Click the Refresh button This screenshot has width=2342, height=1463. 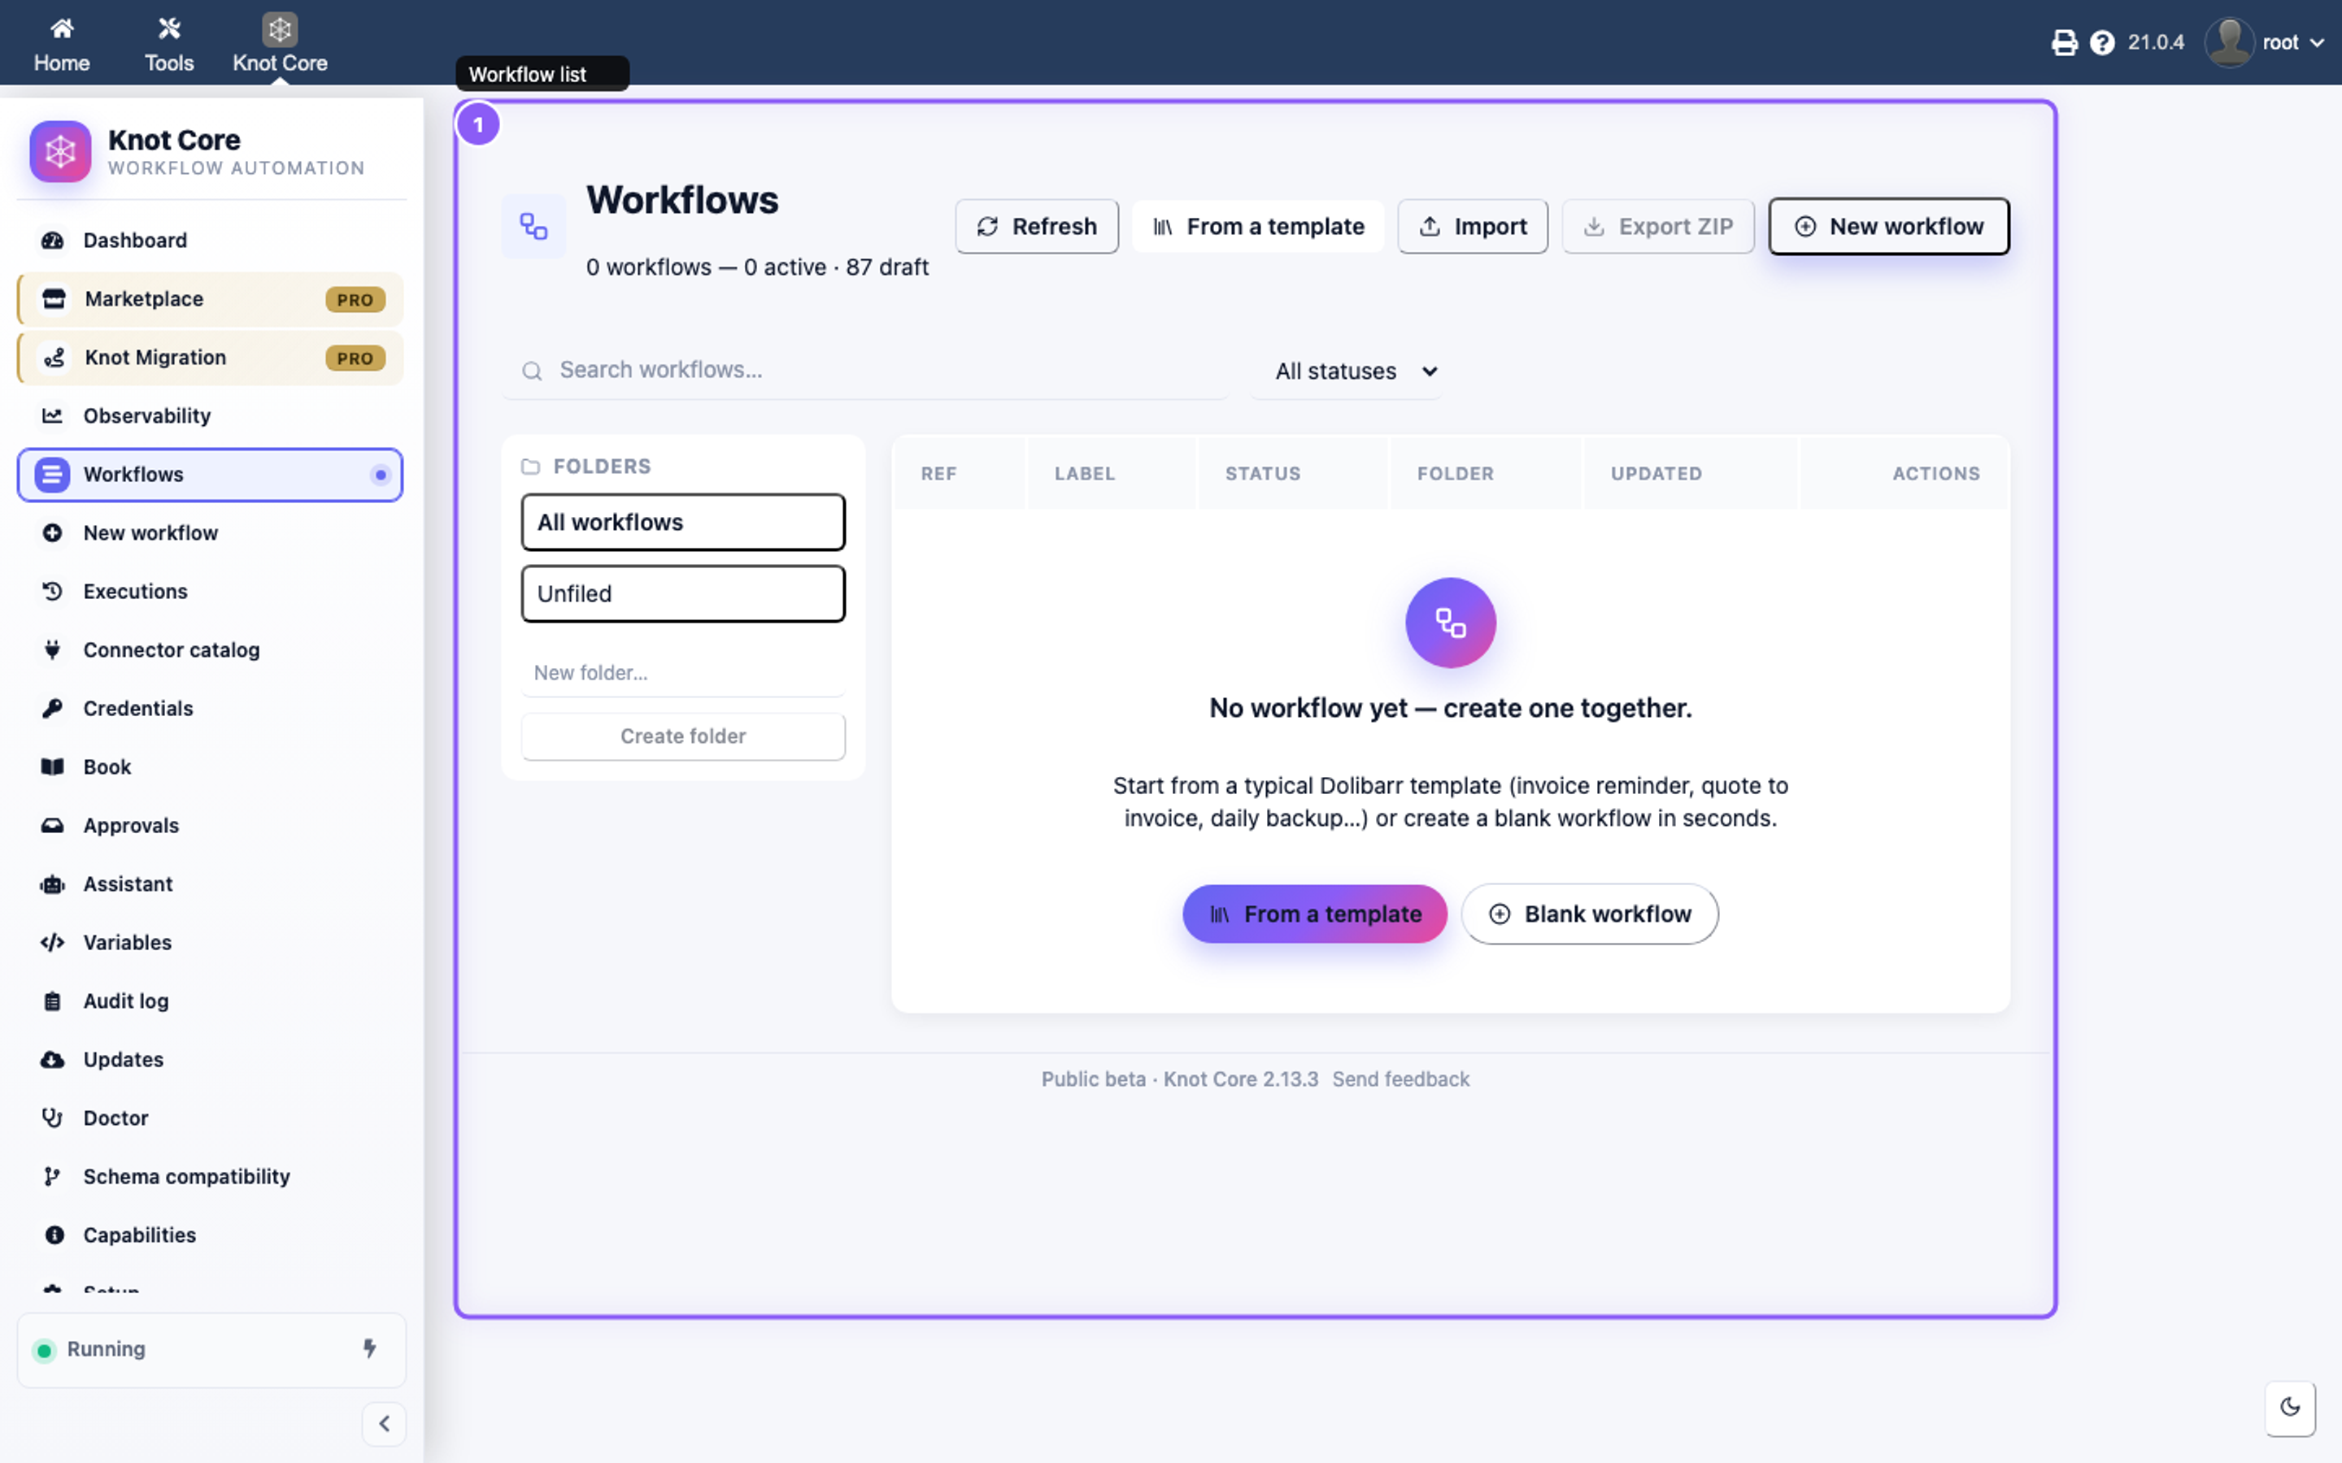(1037, 227)
